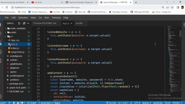Open pnpm-lock.yaml file
The width and height of the screenshot is (185, 104).
click(x=18, y=88)
